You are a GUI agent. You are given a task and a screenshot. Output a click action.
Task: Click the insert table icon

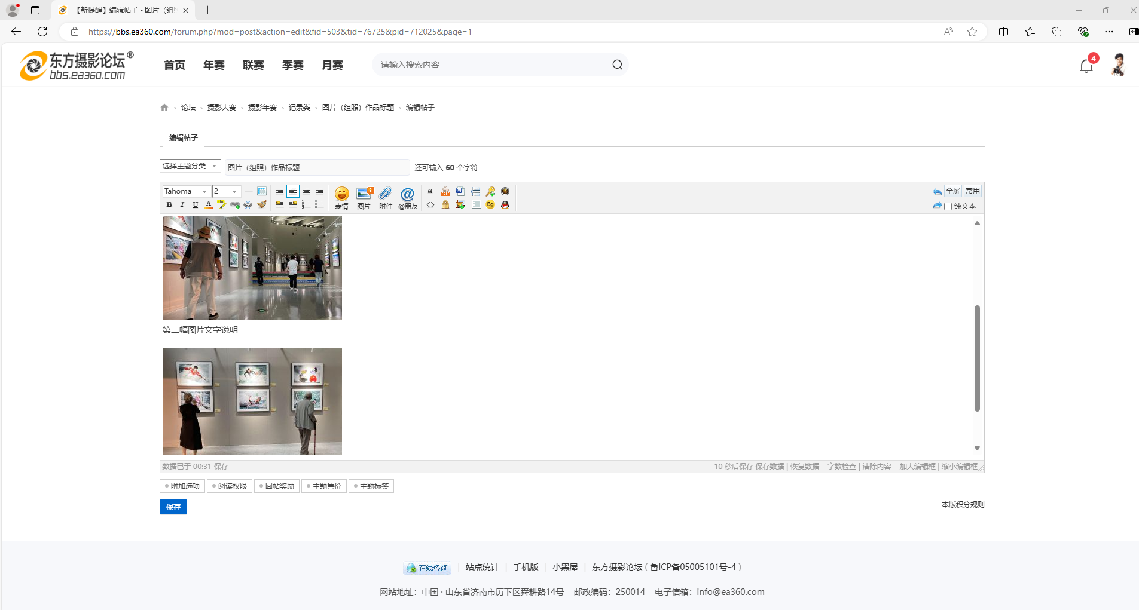pos(262,191)
